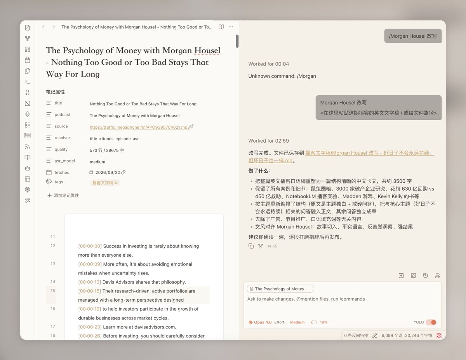The width and height of the screenshot is (466, 360).
Task: Navigate forward with the right arrow
Action: click(53, 27)
